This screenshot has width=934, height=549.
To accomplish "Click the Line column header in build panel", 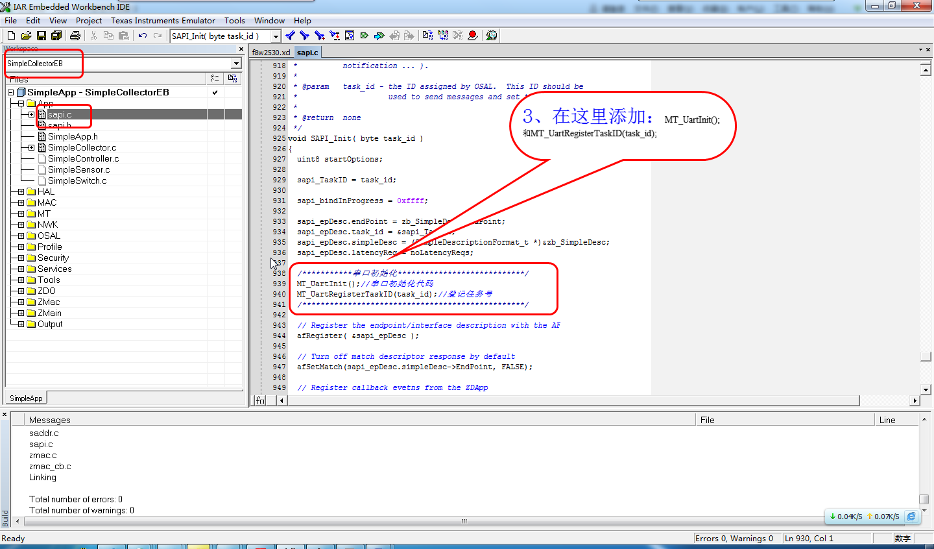I will tap(897, 420).
